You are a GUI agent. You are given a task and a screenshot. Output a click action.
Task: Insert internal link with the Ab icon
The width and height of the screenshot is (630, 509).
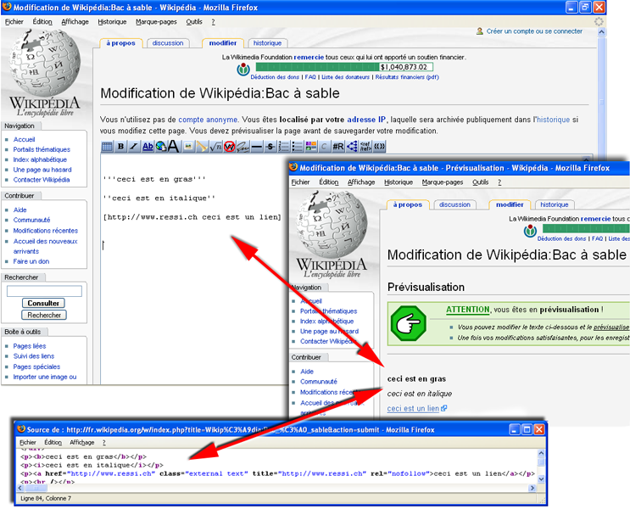point(148,147)
